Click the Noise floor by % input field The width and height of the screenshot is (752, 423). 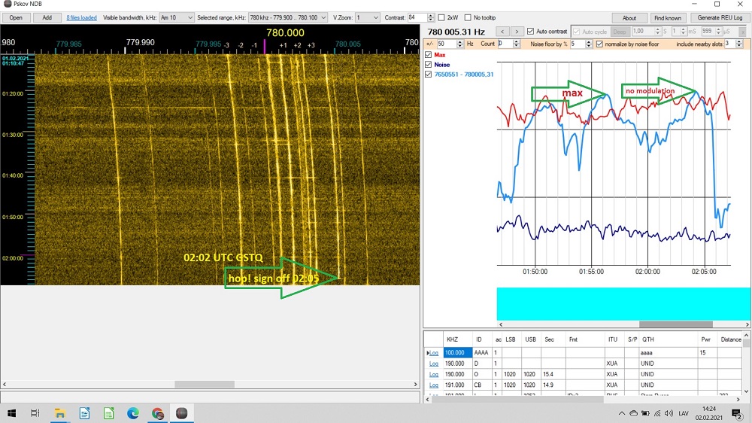click(x=576, y=44)
